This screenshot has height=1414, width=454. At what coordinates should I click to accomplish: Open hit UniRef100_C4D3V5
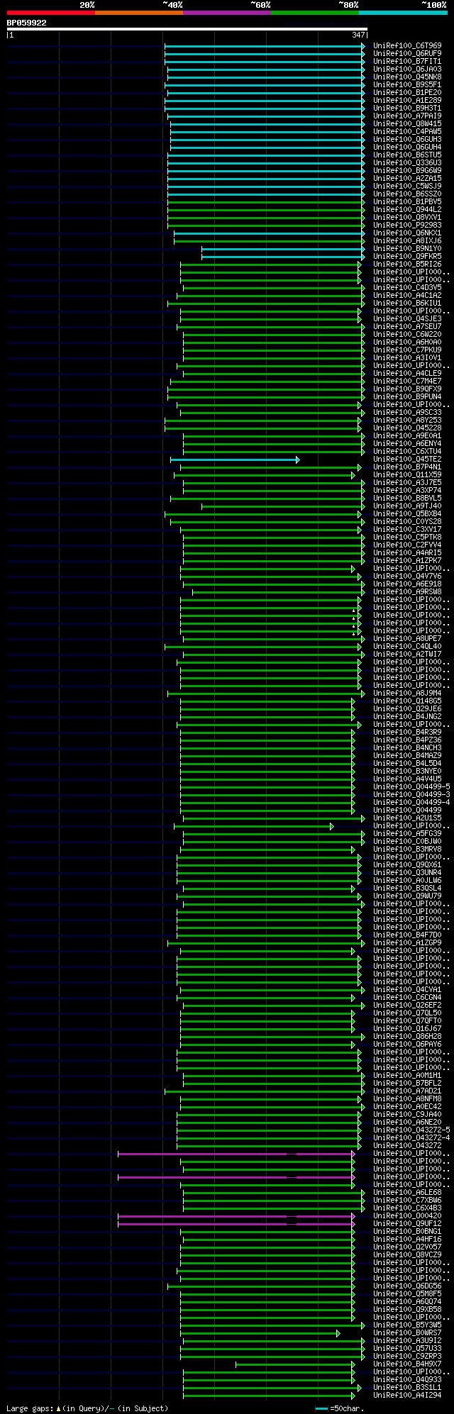pos(407,287)
